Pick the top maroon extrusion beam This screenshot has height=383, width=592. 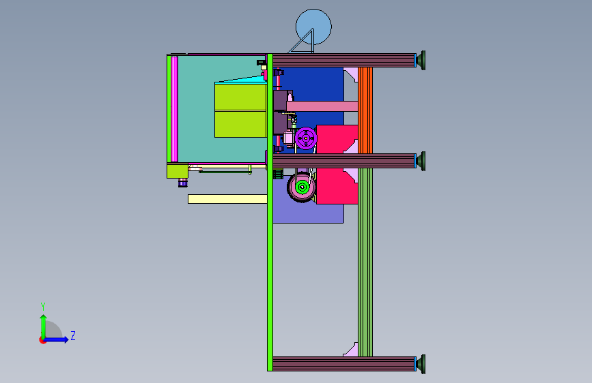343,61
